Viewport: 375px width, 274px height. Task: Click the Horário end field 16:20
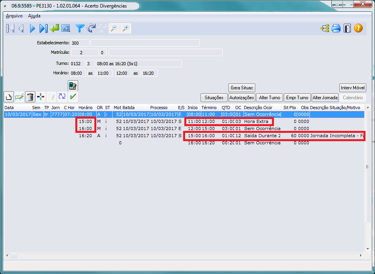click(150, 73)
